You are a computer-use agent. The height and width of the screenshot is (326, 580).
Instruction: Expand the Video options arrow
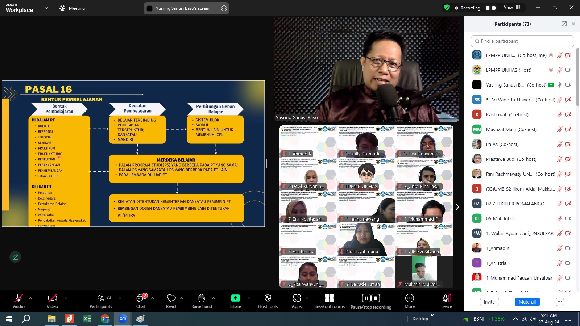(x=66, y=298)
